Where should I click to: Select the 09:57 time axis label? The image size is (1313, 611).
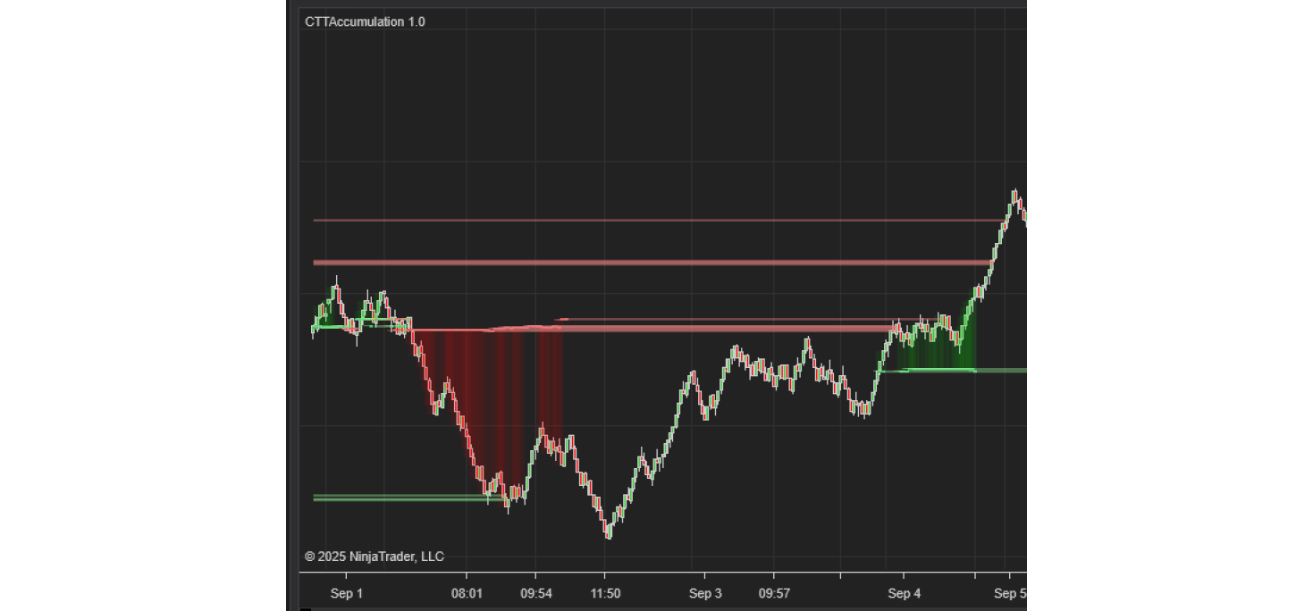pos(774,593)
